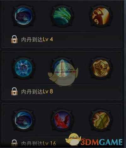The image size is (126, 148).
Task: Click the 内丹到达Lv 8 requirement text
Action: tap(37, 91)
